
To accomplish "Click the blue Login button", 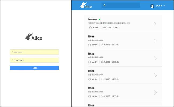I will point(35,68).
